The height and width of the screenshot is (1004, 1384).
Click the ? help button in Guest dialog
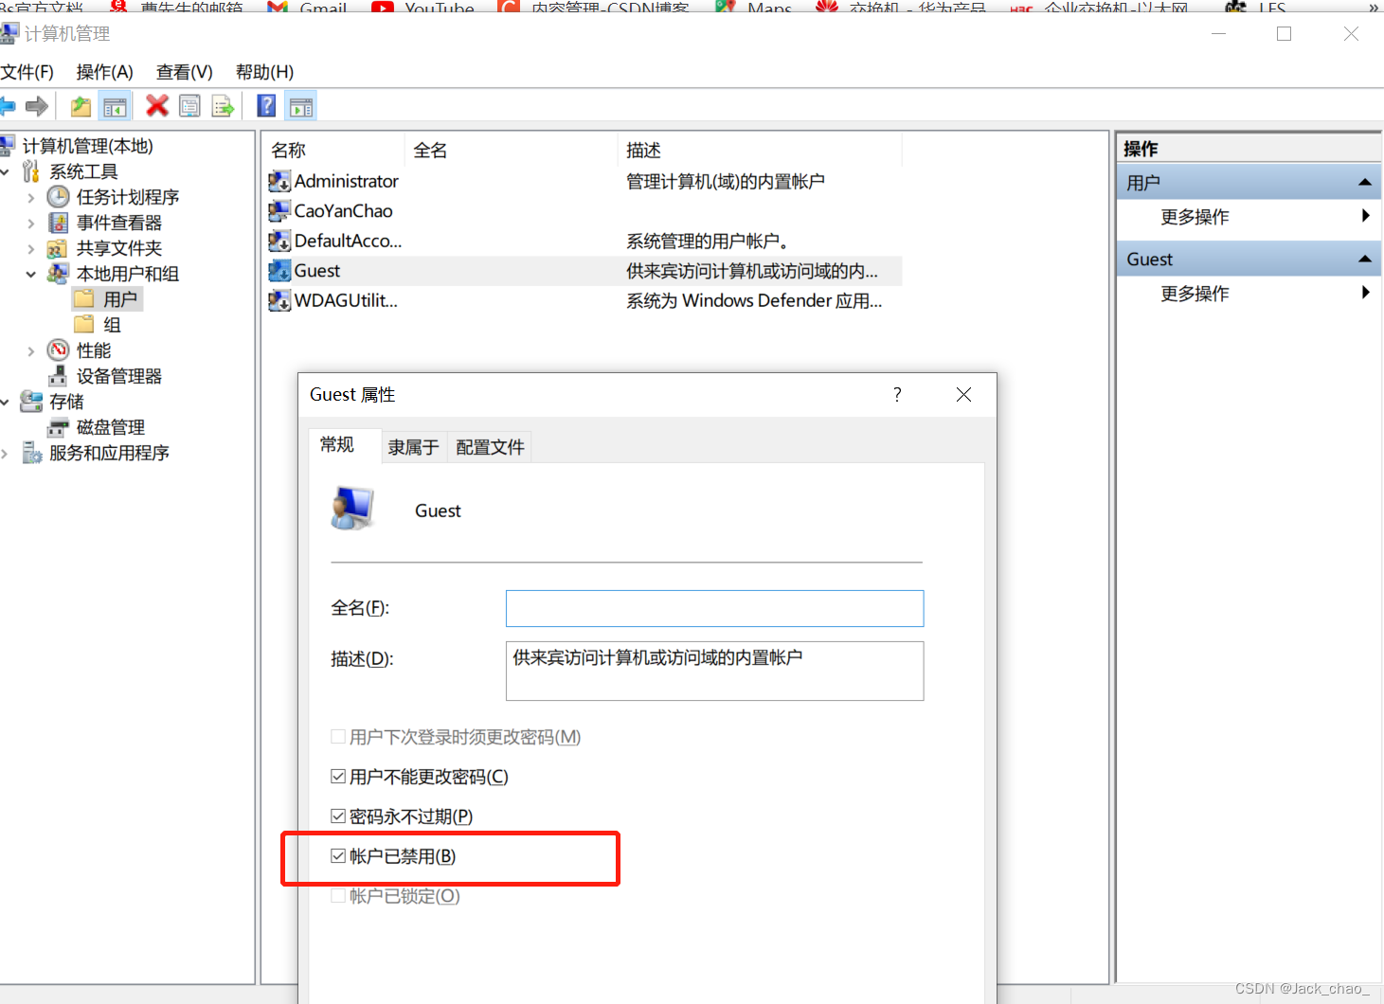[x=897, y=394]
